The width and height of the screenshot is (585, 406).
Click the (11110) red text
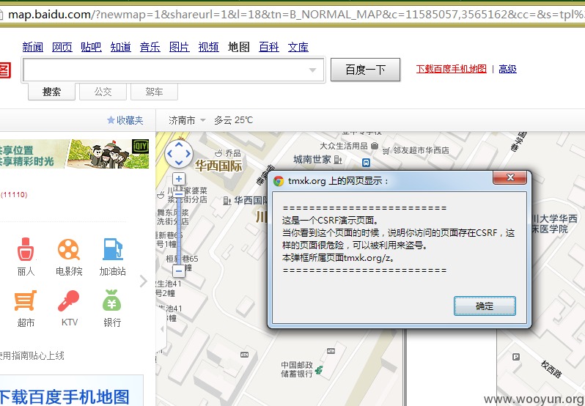coord(14,195)
